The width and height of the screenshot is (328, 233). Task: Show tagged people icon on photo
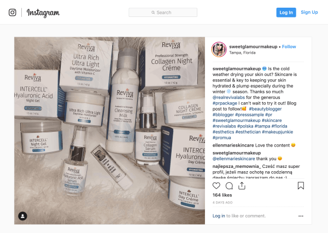pyautogui.click(x=22, y=216)
